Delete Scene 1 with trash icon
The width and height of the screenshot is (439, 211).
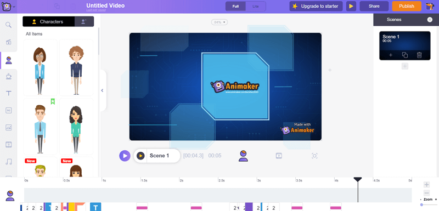[419, 55]
